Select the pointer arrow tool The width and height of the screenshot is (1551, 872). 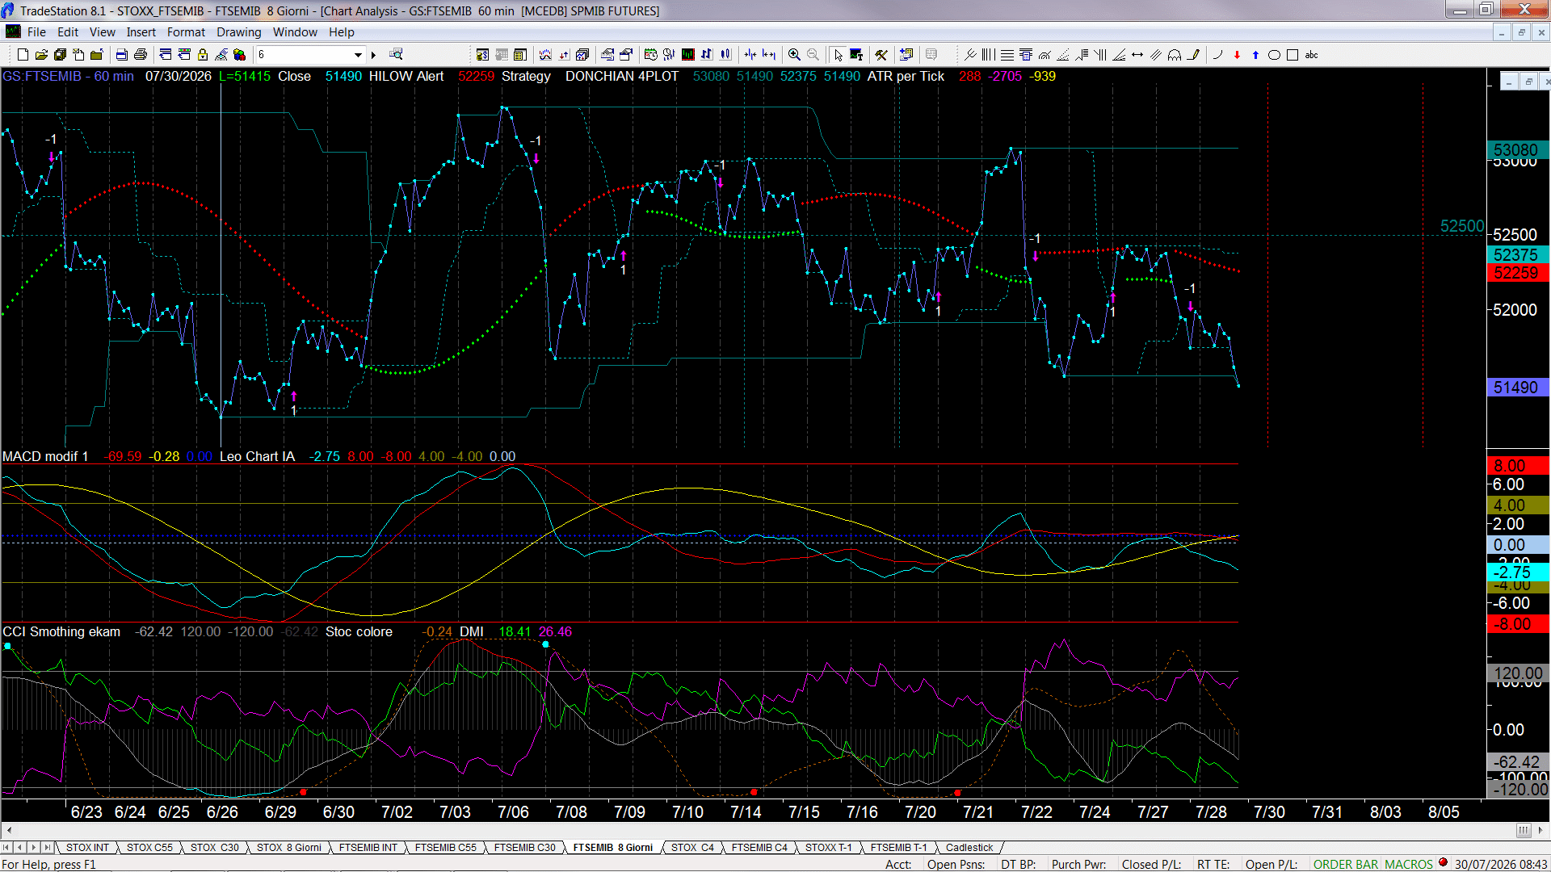(x=839, y=55)
